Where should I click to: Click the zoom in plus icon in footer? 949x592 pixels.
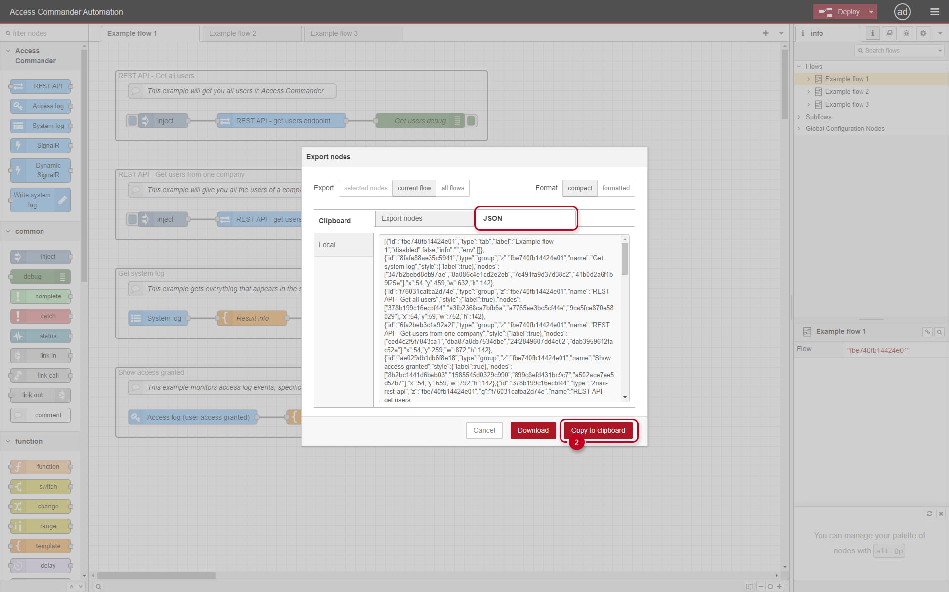pos(779,587)
